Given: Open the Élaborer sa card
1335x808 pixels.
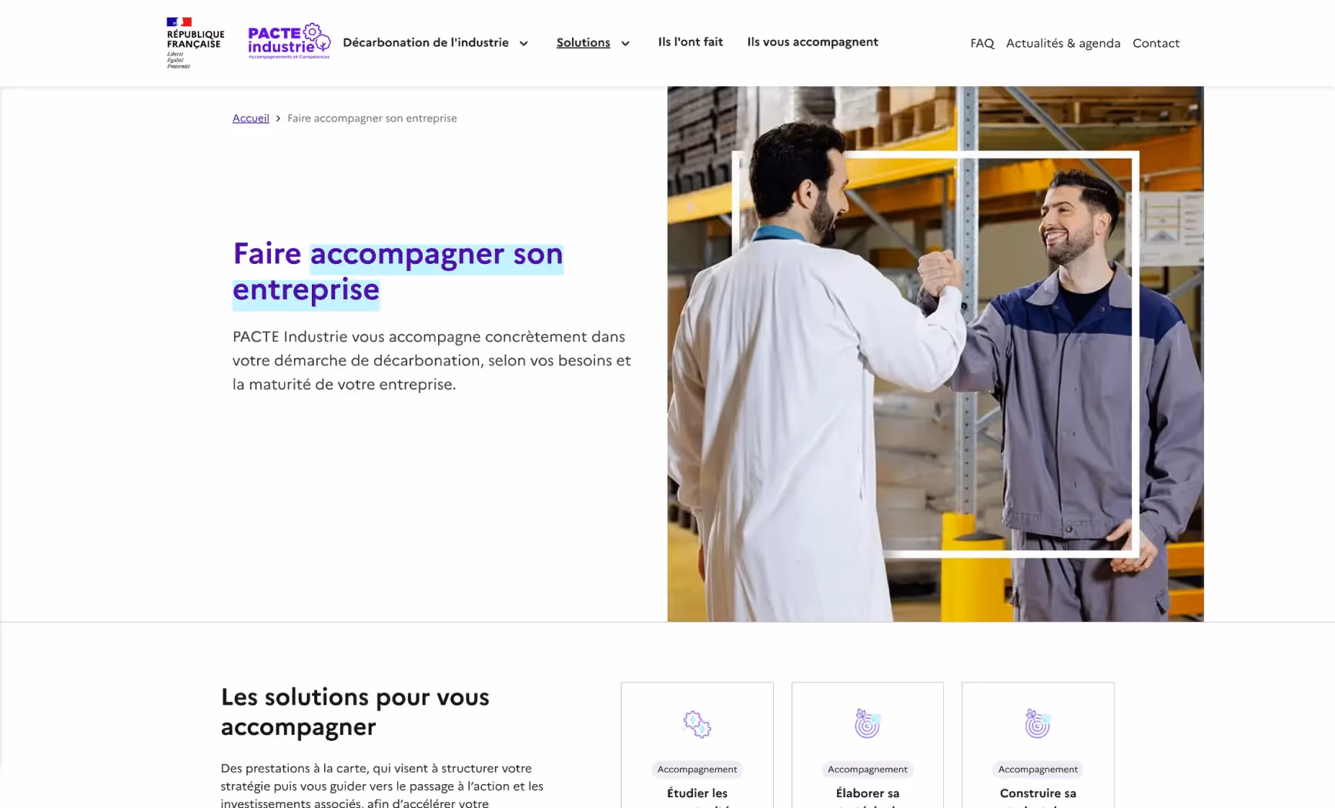Looking at the screenshot, I should point(868,745).
